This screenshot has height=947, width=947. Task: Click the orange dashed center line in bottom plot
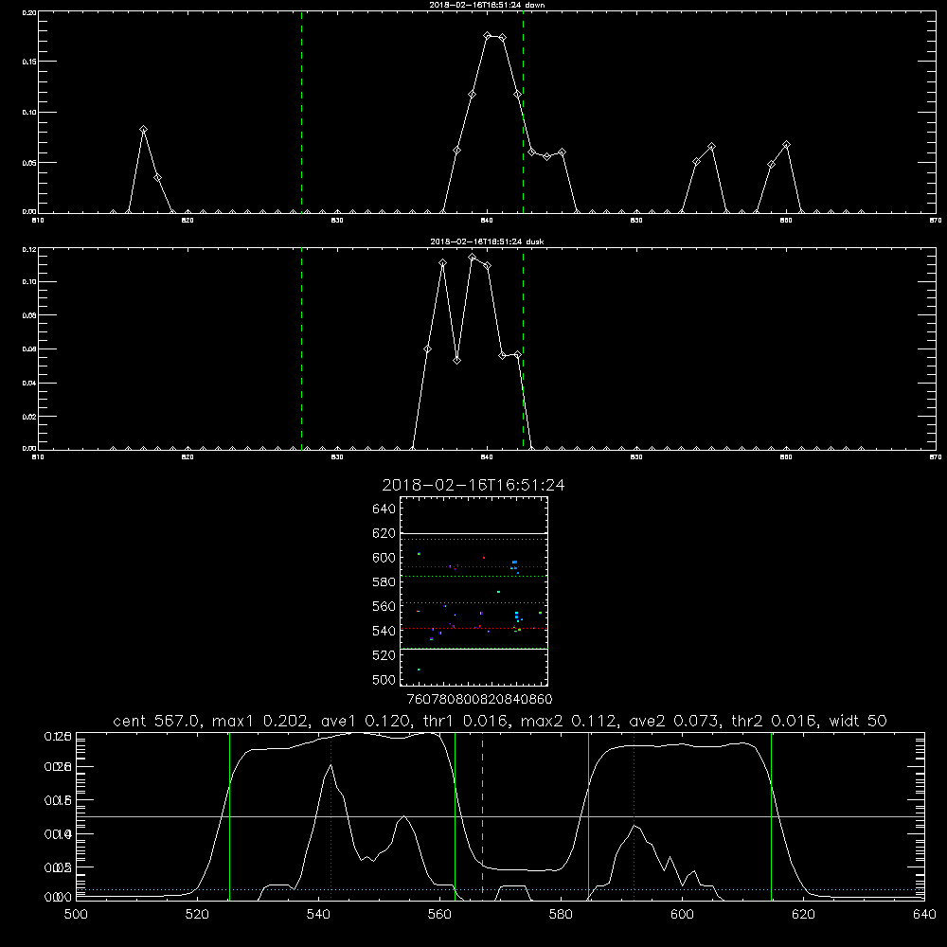point(482,815)
